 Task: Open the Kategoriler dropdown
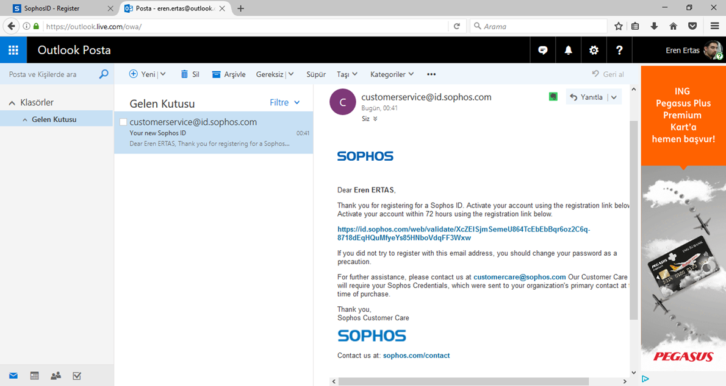pos(392,74)
